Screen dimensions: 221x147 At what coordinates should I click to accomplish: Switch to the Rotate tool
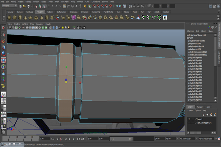(x=3, y=54)
